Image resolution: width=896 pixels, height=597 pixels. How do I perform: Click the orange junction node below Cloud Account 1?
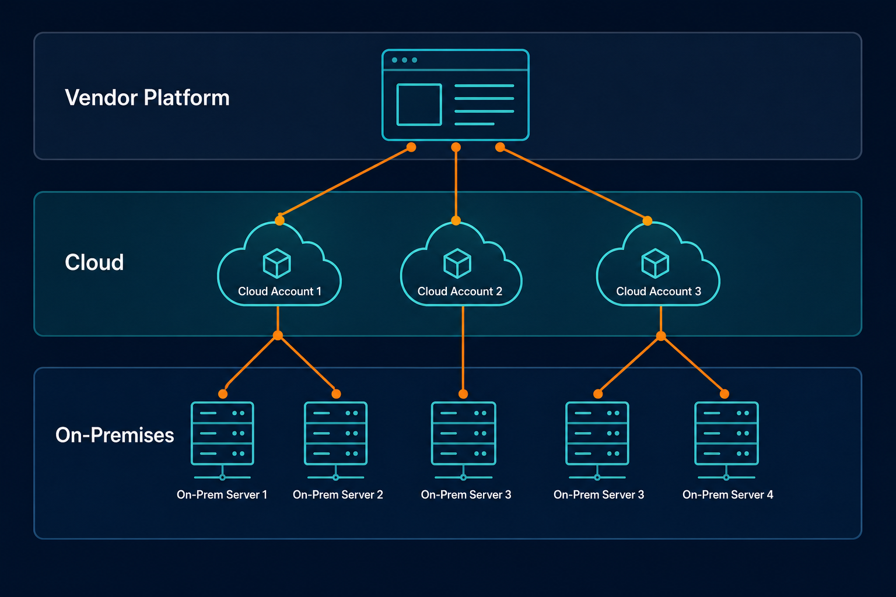point(278,335)
